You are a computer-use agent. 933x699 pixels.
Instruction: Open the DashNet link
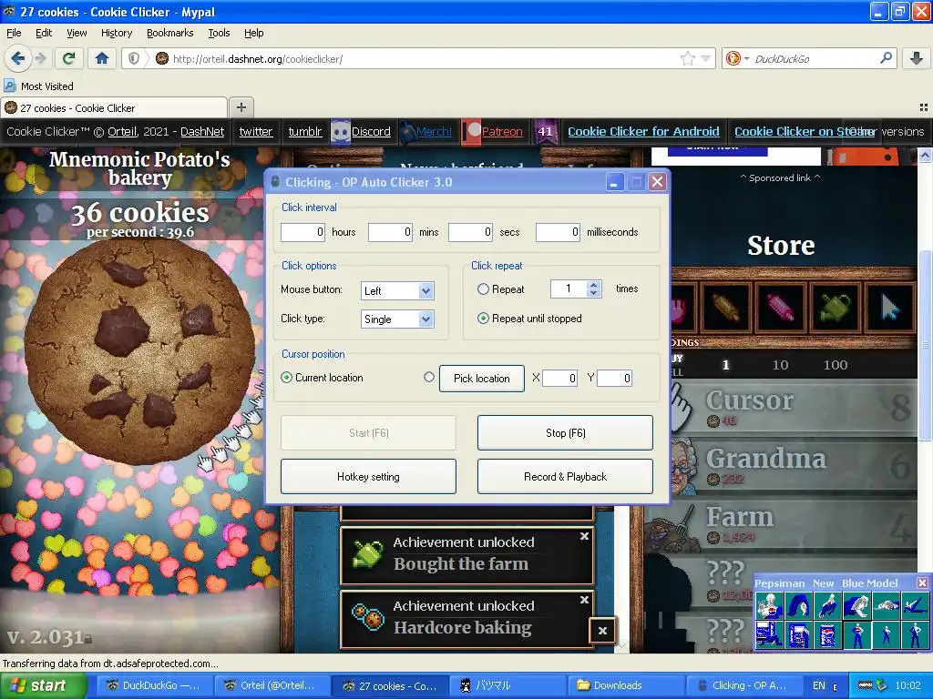pos(202,131)
